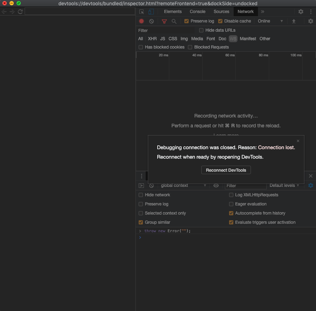Click the empty console prompt line
The height and width of the screenshot is (311, 316).
[226, 237]
